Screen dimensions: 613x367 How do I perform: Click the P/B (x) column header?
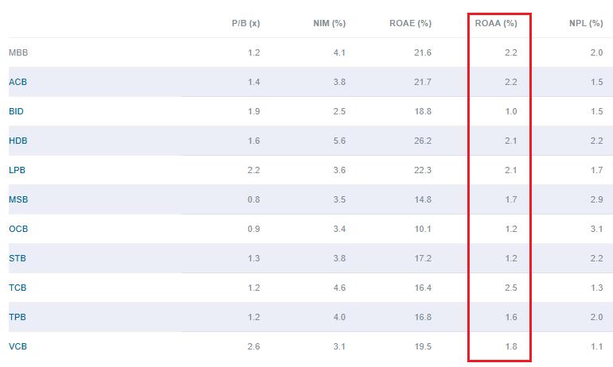246,23
